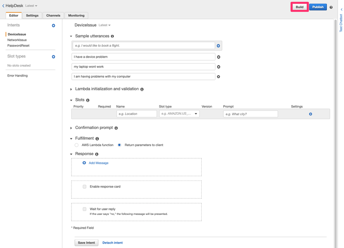Screen dimensions: 344x248
Task: Switch to the Editor tab
Action: coord(14,15)
